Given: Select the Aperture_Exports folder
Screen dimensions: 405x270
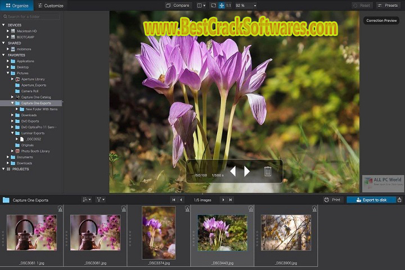Looking at the screenshot, I should tap(34, 85).
